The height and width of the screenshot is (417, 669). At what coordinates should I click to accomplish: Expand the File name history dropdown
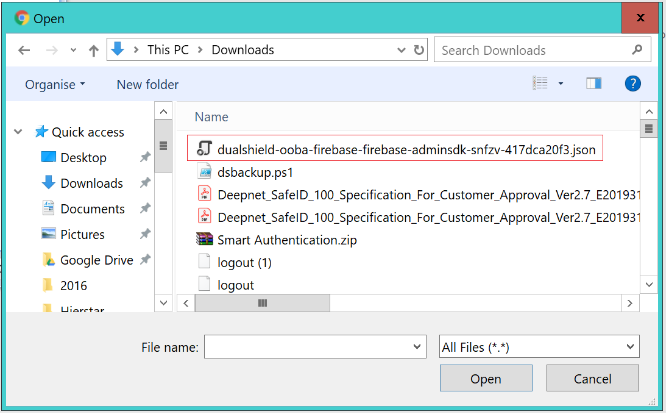pyautogui.click(x=417, y=347)
